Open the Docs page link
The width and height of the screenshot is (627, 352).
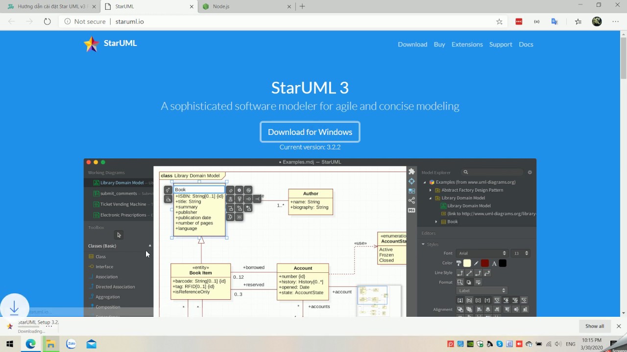(526, 44)
